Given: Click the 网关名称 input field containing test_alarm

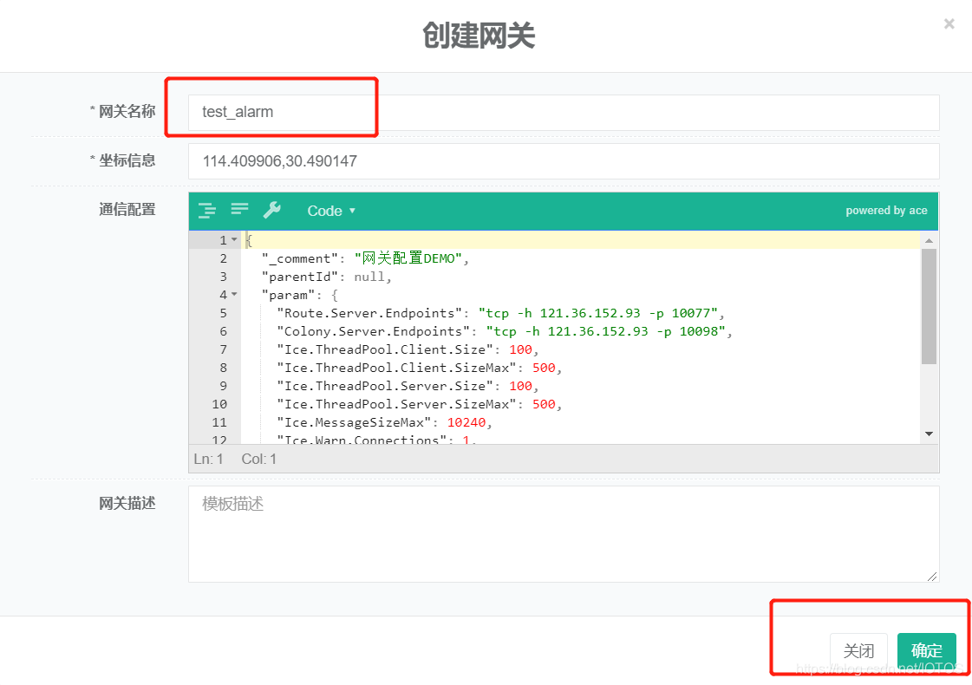Looking at the screenshot, I should pos(564,112).
